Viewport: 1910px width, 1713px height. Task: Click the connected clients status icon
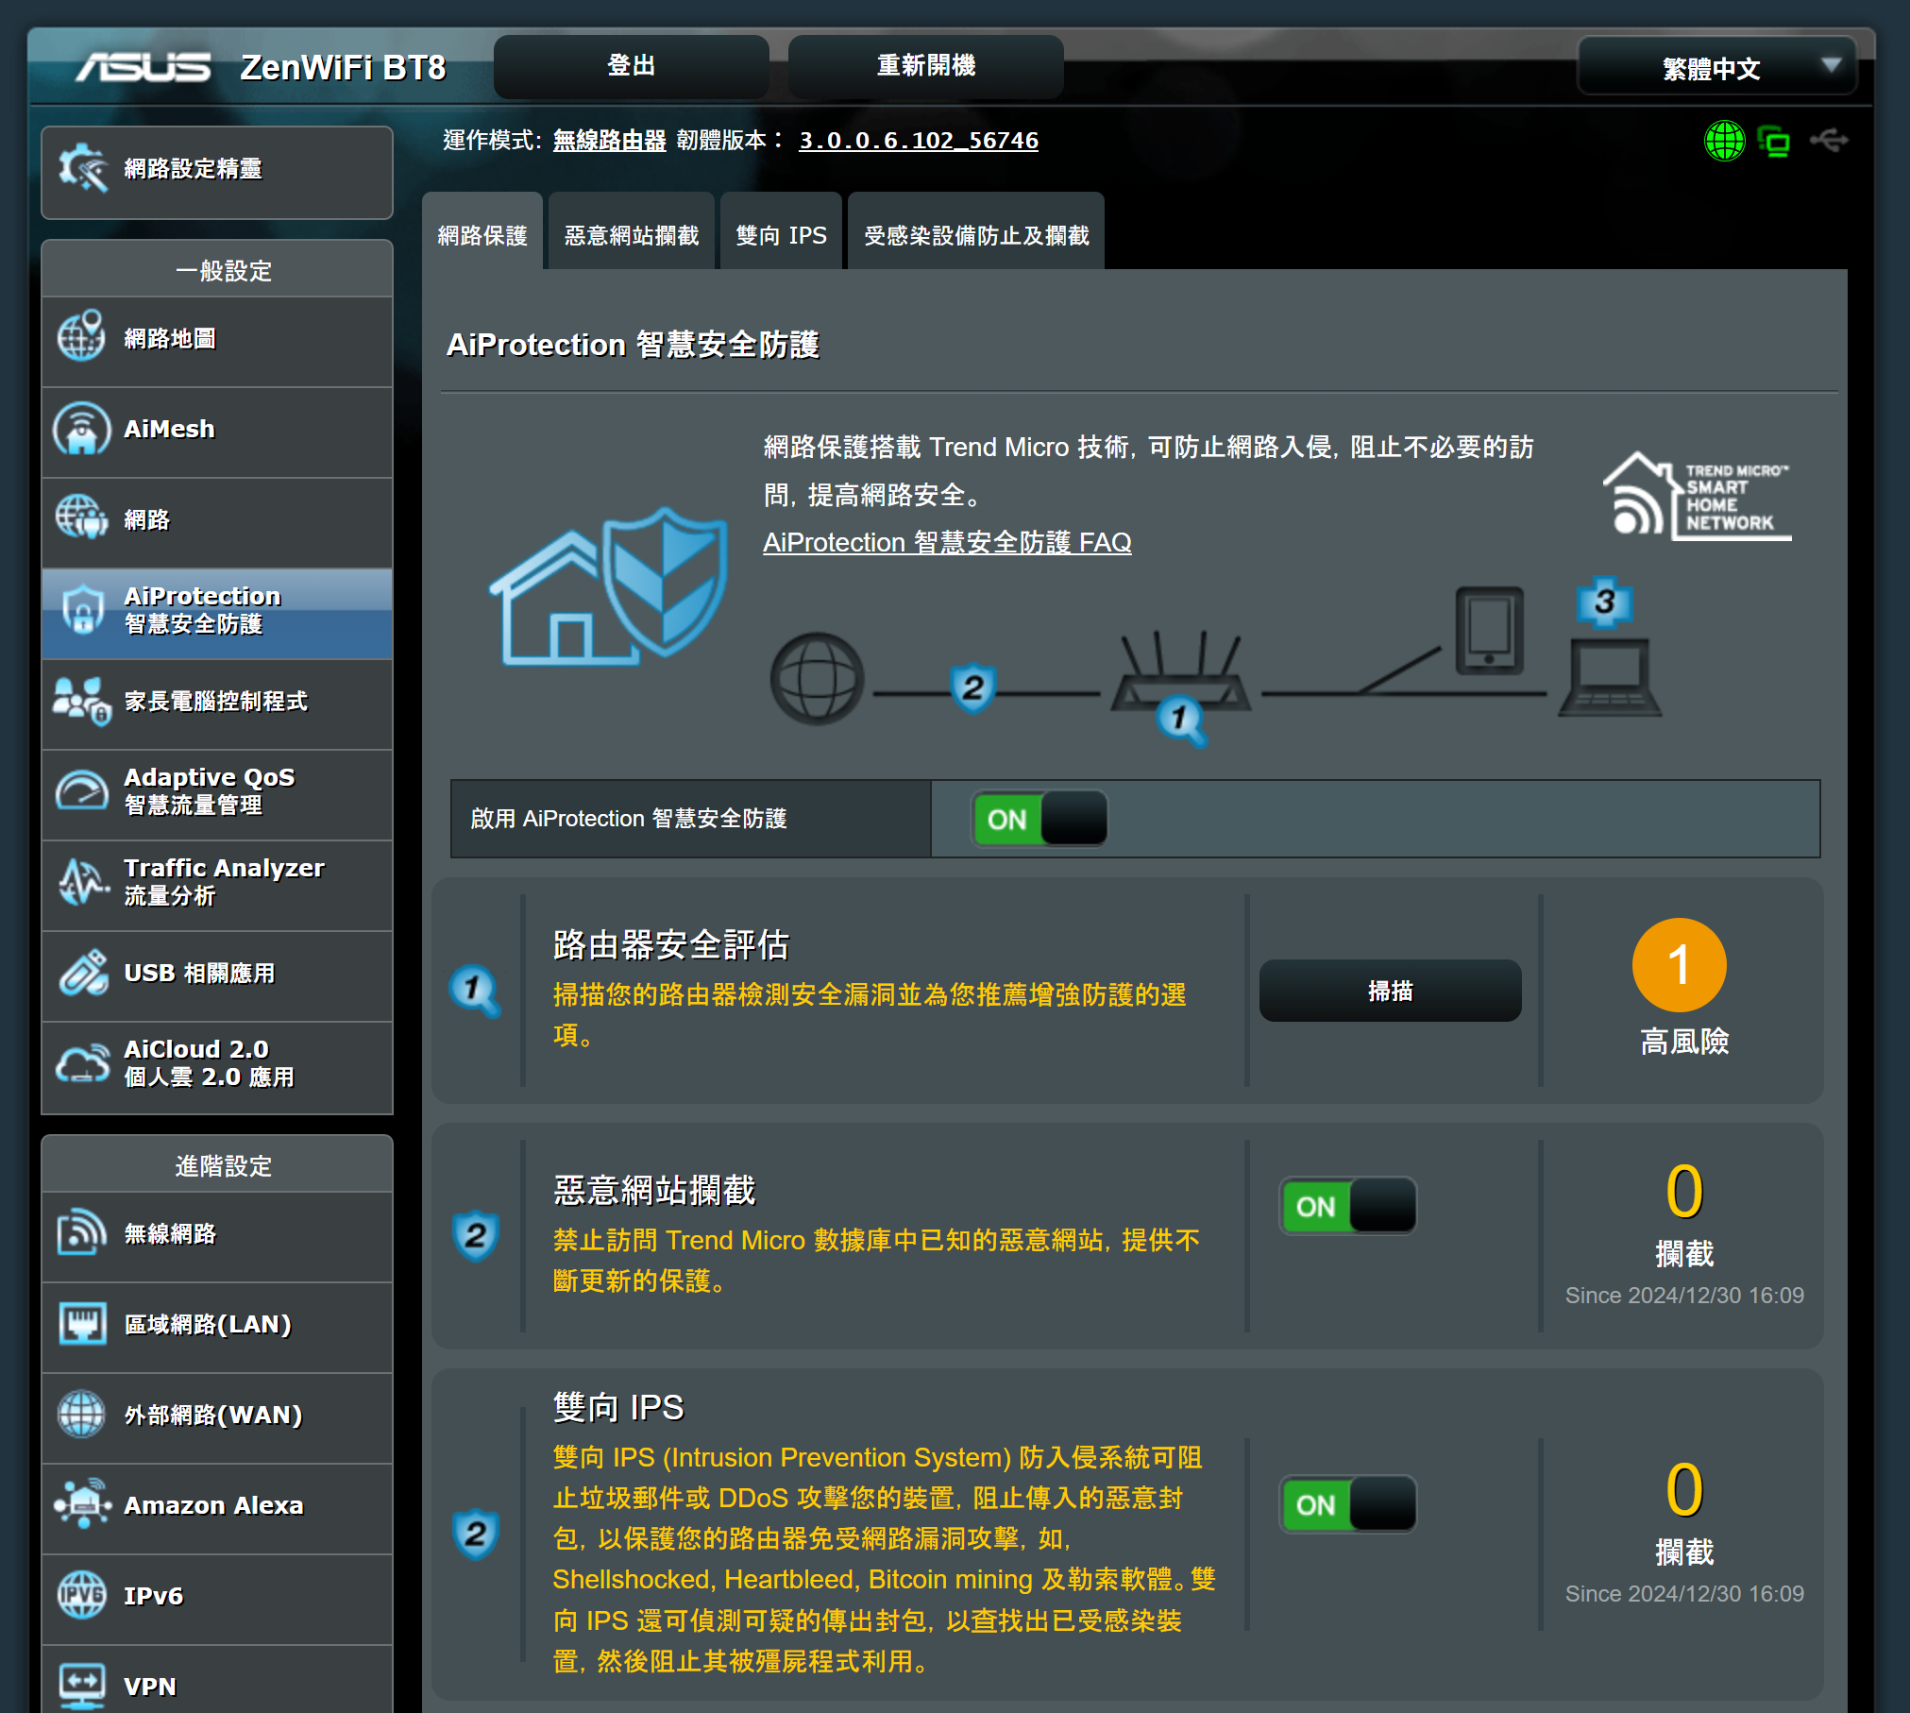1775,142
